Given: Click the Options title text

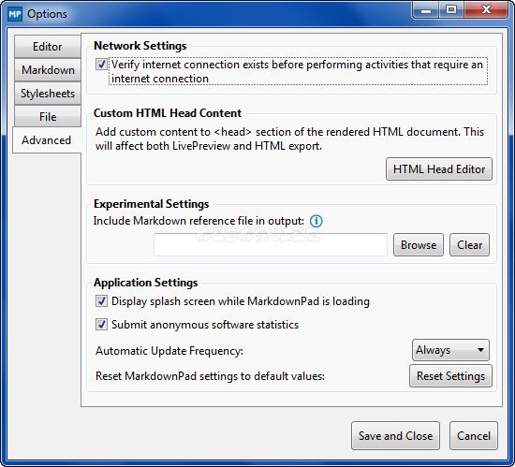Looking at the screenshot, I should [48, 14].
